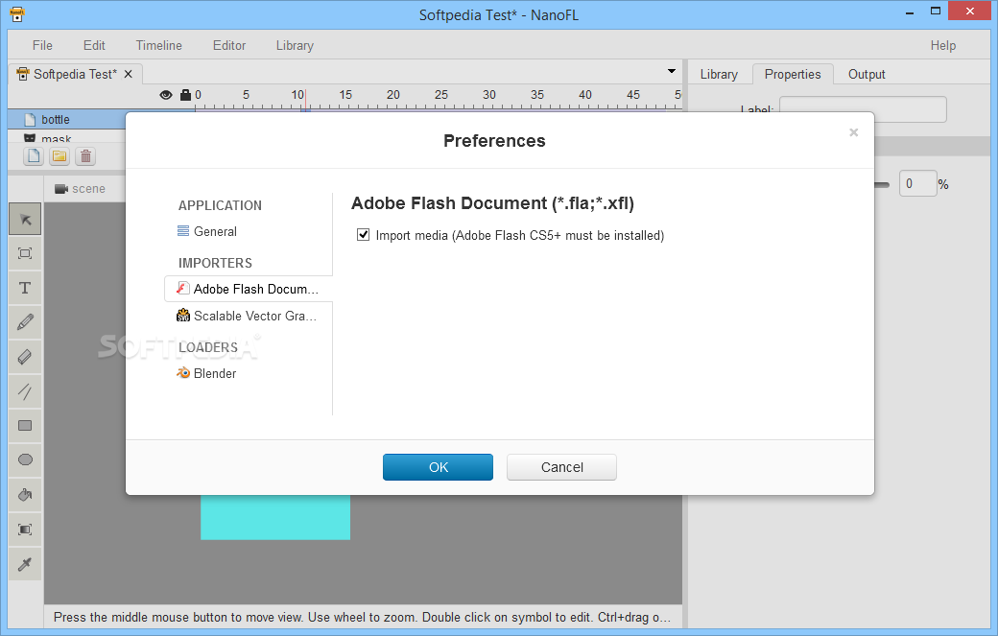Select the Pencil tool
The image size is (998, 636).
[25, 322]
